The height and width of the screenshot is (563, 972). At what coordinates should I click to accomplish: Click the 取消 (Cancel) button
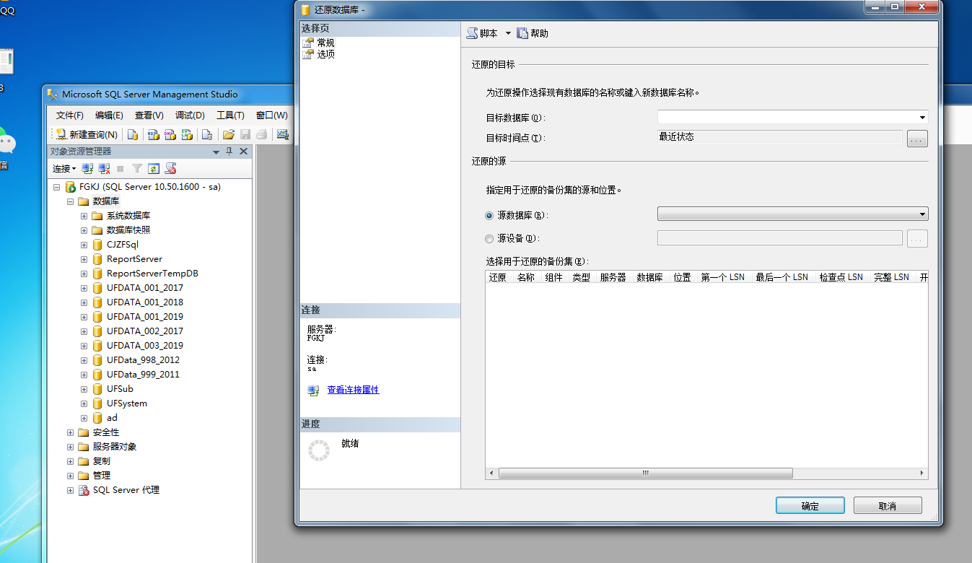pyautogui.click(x=888, y=506)
